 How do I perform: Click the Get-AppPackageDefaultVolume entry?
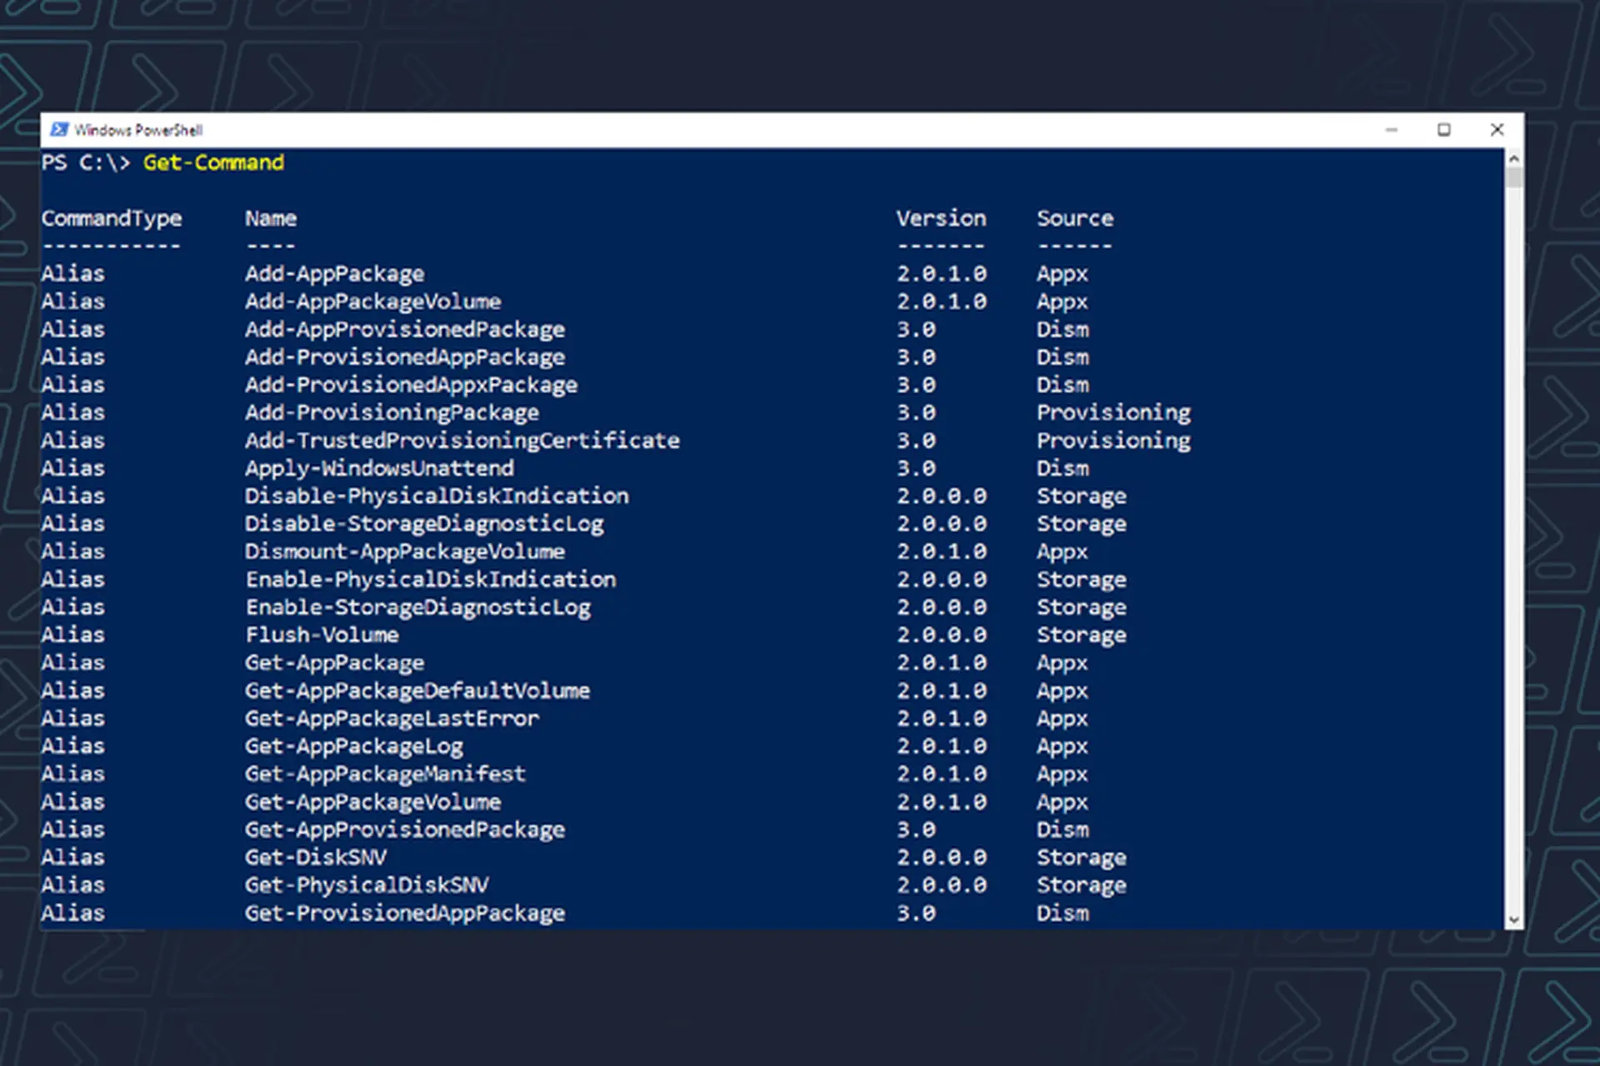pyautogui.click(x=417, y=690)
